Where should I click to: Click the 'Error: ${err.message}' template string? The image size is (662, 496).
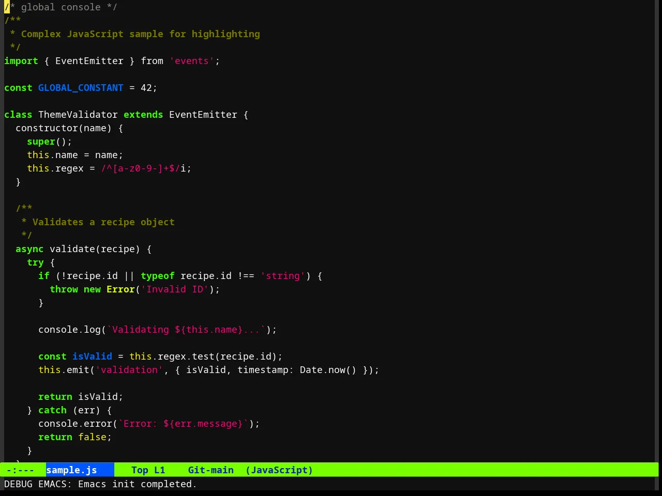[183, 424]
